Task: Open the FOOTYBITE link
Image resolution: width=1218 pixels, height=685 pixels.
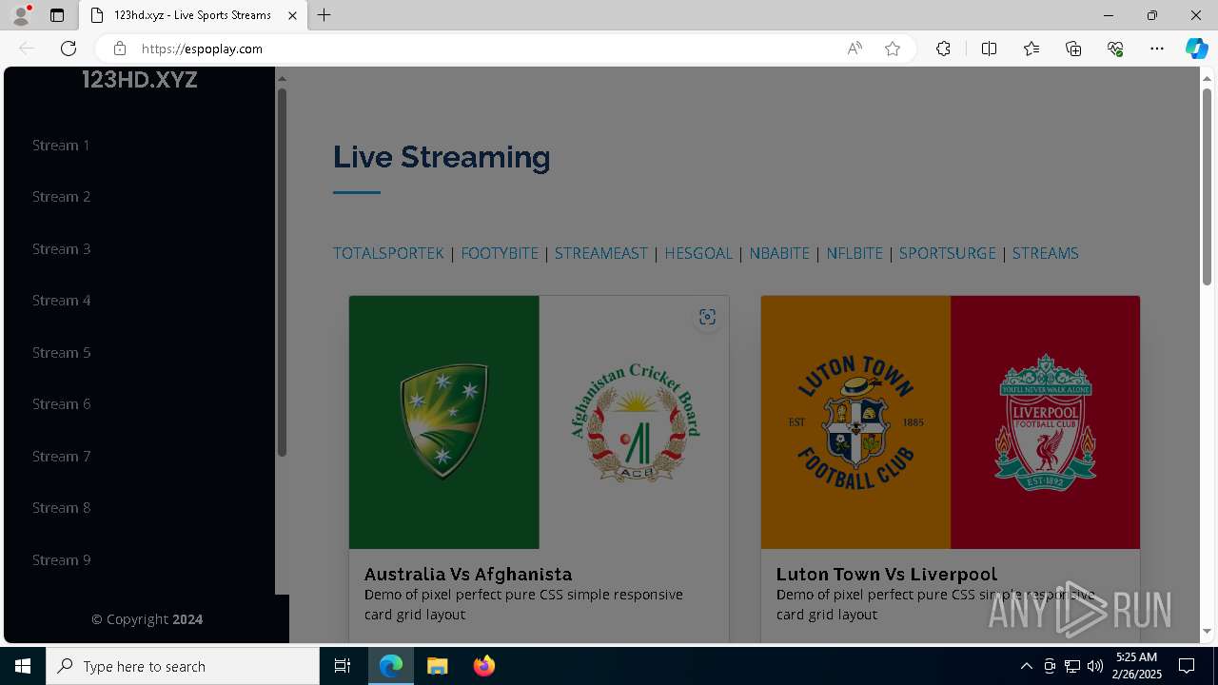Action: tap(500, 253)
